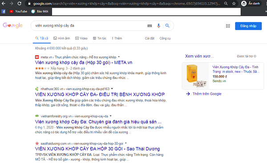Click the browser address bar URL
Screen dimensions: 267x163
point(126,4)
